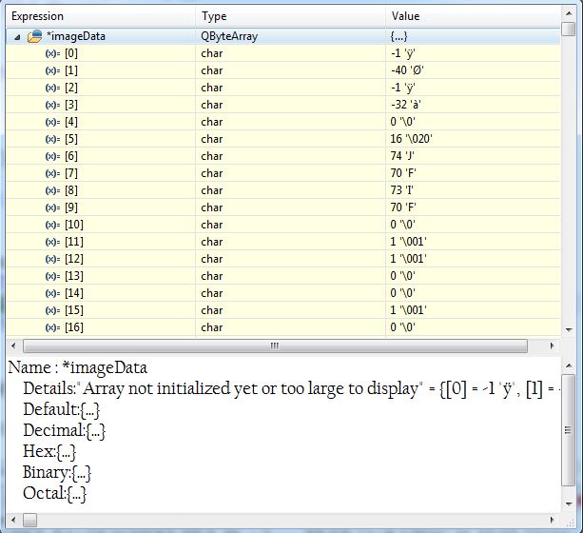Select the [6] expression label
This screenshot has width=583, height=533.
point(71,156)
